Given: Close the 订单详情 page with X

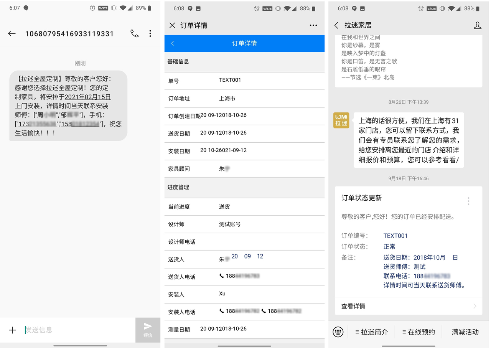Looking at the screenshot, I should [x=172, y=25].
